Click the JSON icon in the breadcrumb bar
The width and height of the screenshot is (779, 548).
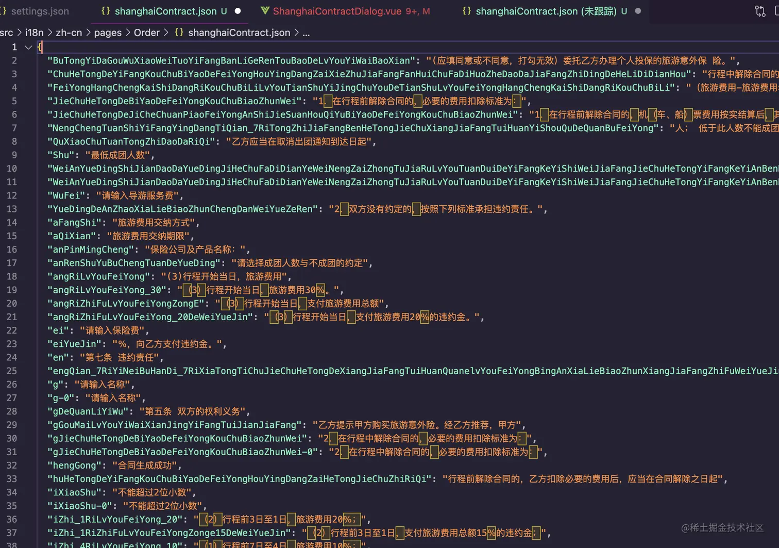pos(179,32)
